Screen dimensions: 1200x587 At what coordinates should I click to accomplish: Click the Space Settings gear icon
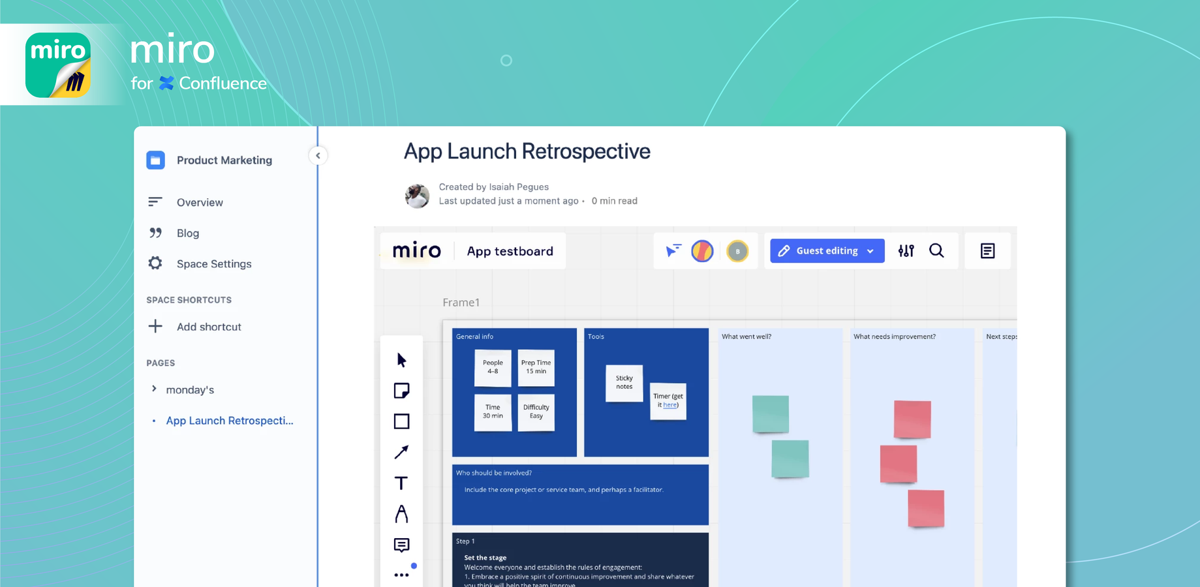[x=155, y=263]
